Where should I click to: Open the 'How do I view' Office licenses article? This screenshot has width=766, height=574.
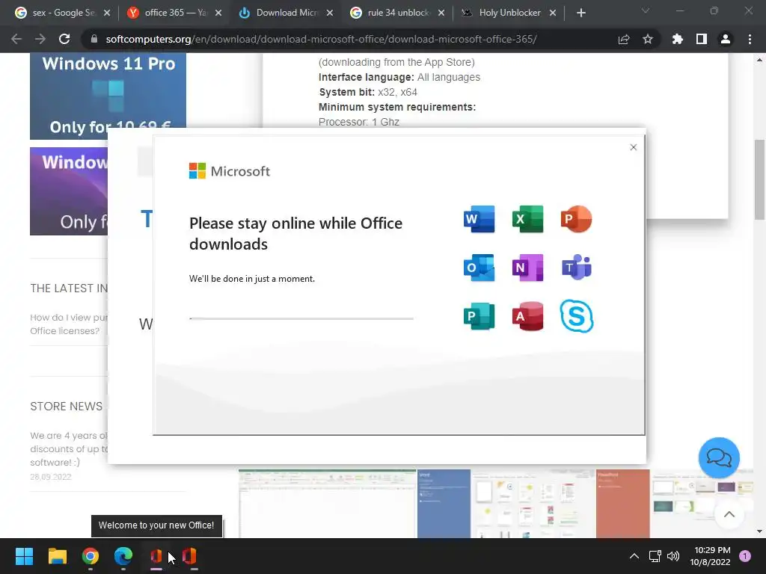69,324
